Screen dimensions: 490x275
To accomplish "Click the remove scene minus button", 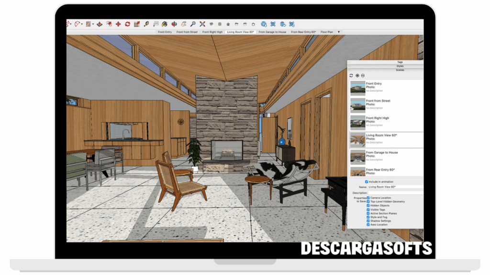I will 363,75.
